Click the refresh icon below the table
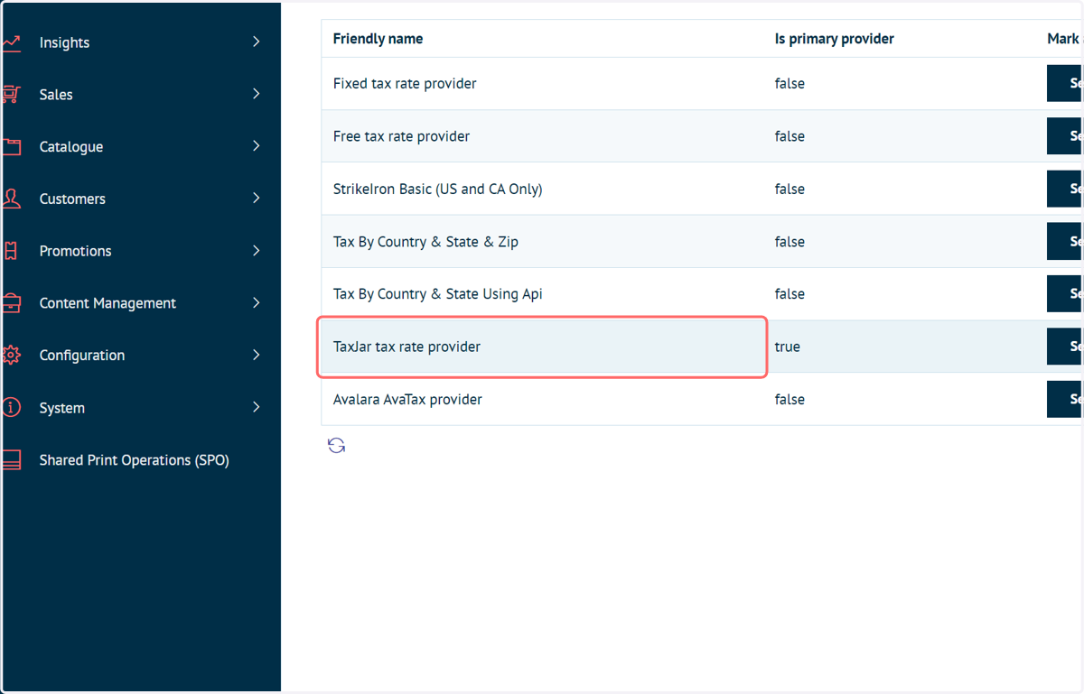The height and width of the screenshot is (694, 1084). click(x=336, y=445)
